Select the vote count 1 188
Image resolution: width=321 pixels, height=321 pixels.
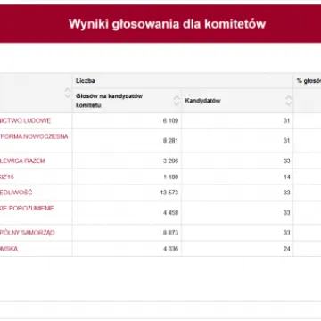point(170,177)
